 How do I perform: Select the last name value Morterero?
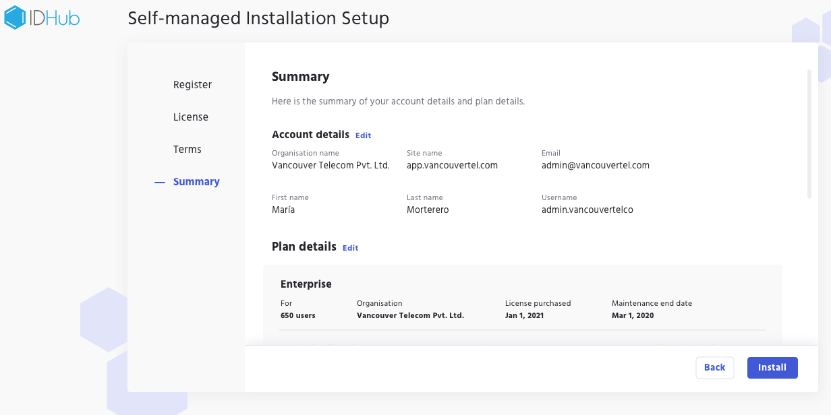(428, 210)
